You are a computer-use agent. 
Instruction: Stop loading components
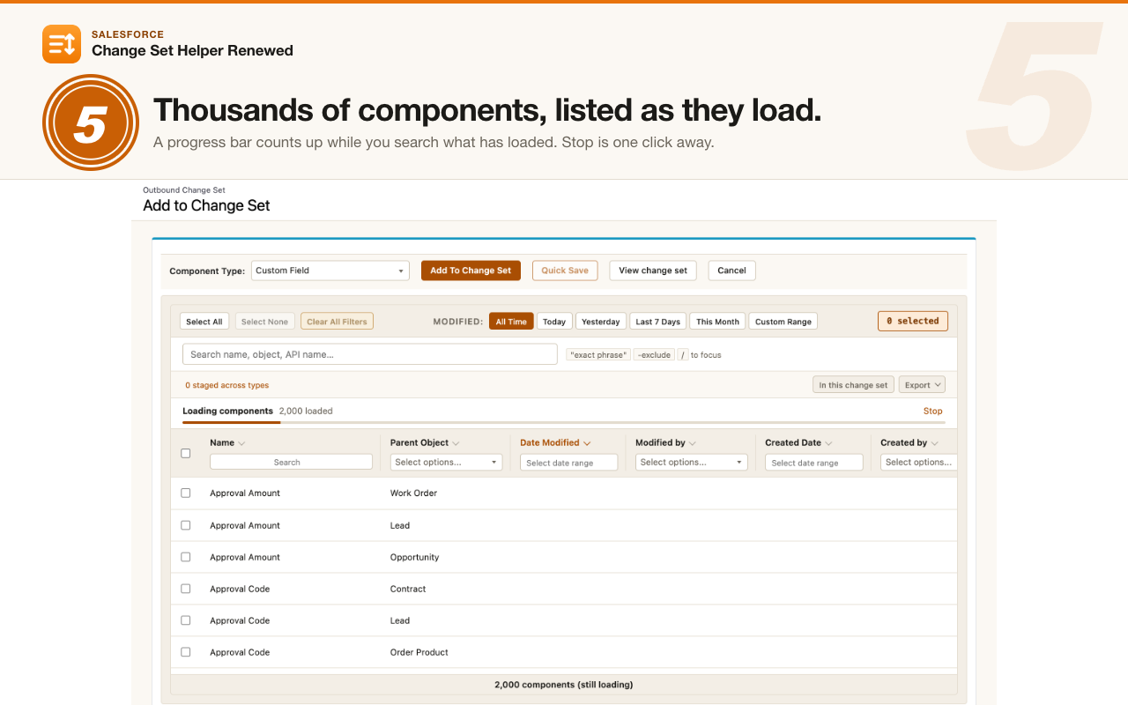(932, 411)
